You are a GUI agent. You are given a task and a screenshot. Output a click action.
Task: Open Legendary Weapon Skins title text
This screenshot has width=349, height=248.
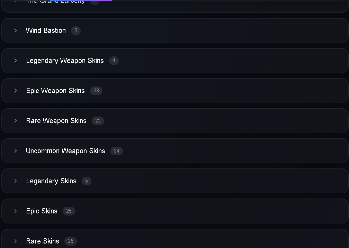(x=65, y=61)
